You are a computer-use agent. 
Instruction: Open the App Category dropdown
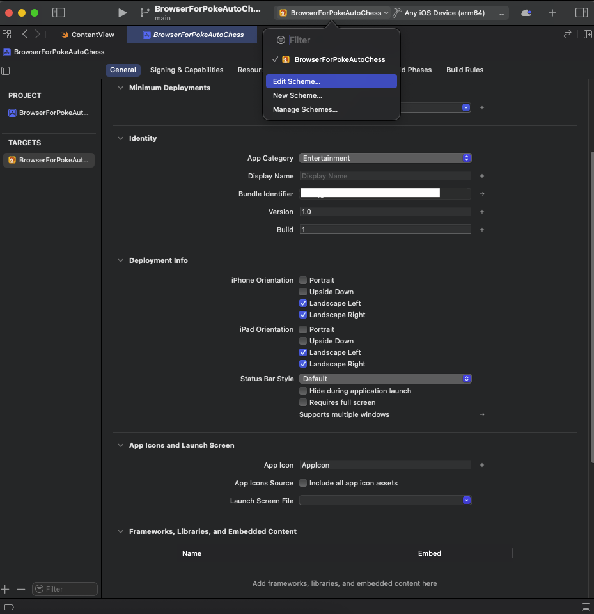(386, 158)
